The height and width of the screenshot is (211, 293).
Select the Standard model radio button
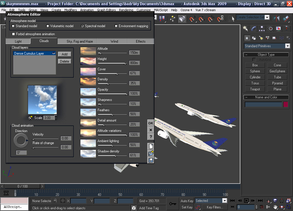click(13, 26)
